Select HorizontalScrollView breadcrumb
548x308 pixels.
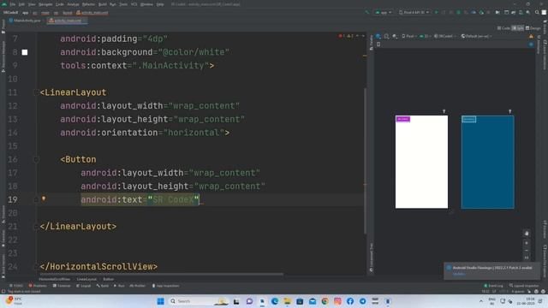[x=55, y=279]
